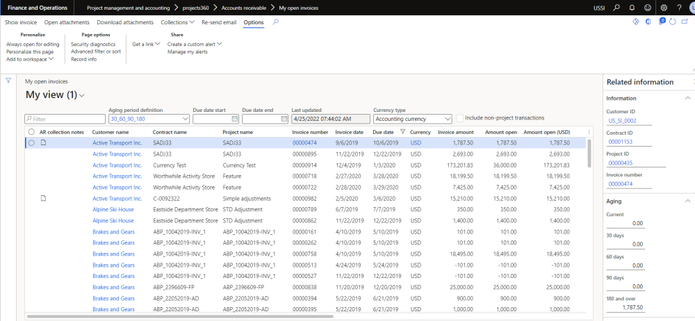Expand the My view (1) selector
The image size is (695, 321).
point(82,95)
